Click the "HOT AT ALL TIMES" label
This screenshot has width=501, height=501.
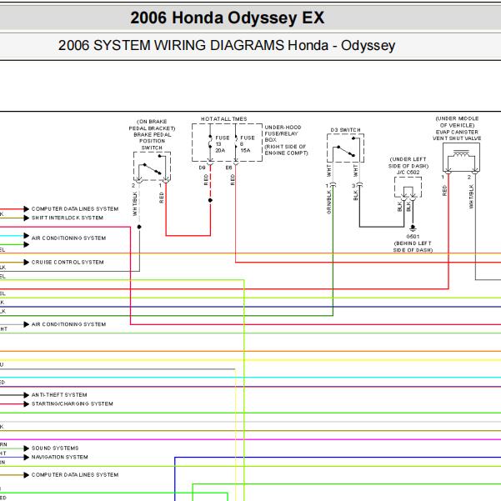pos(224,119)
